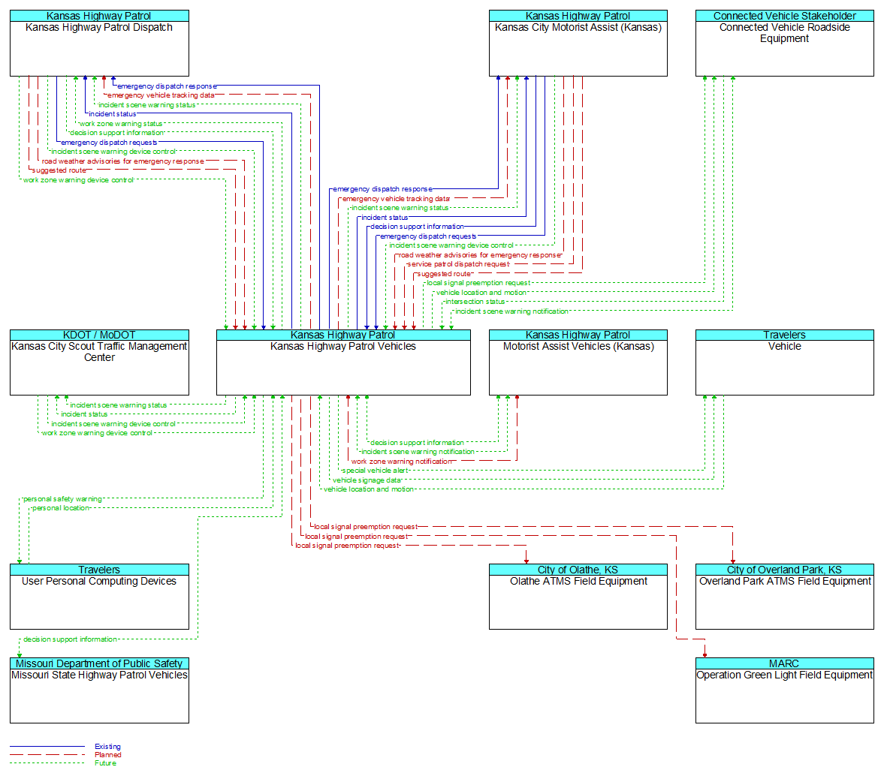Click the KDOT / MoDOT header
Screen dimensions: 881x776
[x=99, y=335]
